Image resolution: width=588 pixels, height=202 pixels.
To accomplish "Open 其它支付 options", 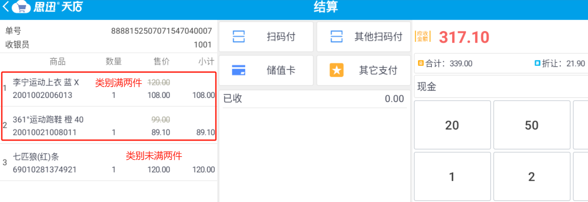I will click(x=364, y=70).
